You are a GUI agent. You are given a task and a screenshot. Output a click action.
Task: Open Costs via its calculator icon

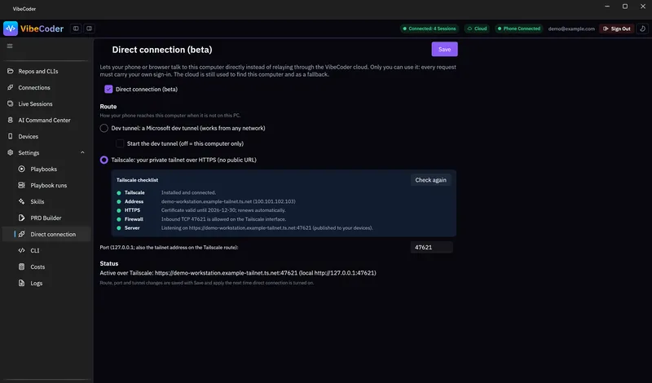click(x=22, y=266)
